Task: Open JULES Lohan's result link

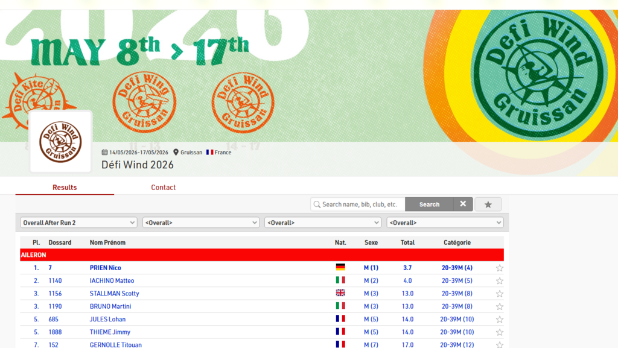Action: coord(107,319)
